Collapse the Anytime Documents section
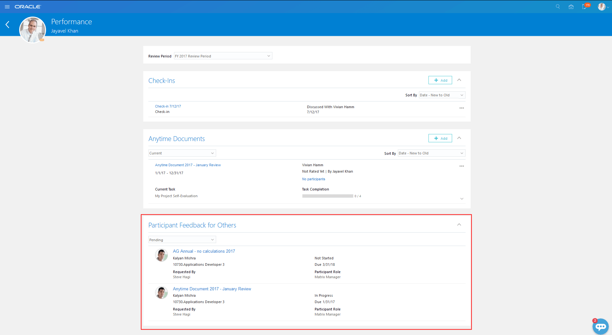This screenshot has width=612, height=335. (459, 138)
